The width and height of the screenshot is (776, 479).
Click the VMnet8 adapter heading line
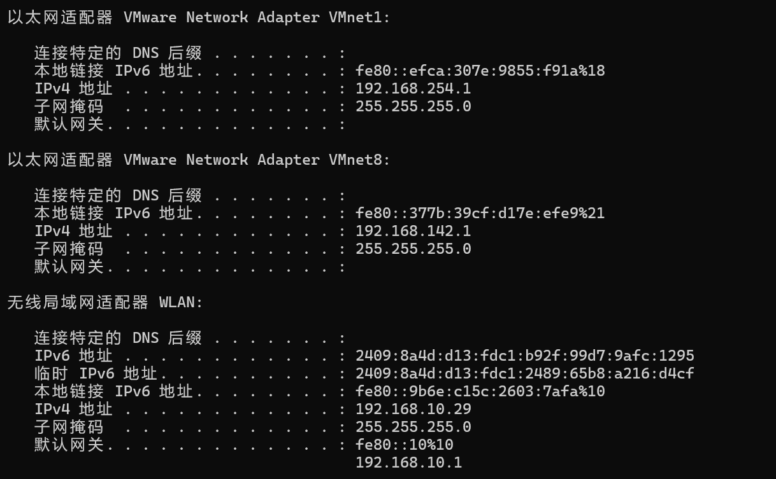[198, 160]
